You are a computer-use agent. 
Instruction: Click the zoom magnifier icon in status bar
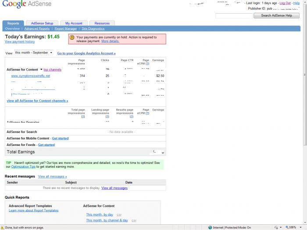pos(286,227)
